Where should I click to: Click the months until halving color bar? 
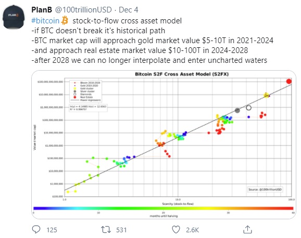pos(164,208)
